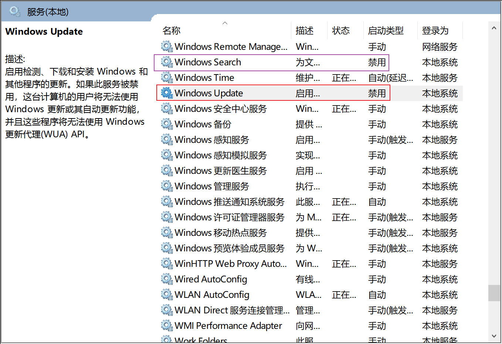Sort services by 名称 column header
The height and width of the screenshot is (344, 502).
click(172, 31)
